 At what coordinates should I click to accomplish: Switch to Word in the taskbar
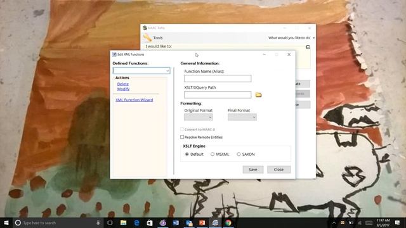pyautogui.click(x=176, y=222)
